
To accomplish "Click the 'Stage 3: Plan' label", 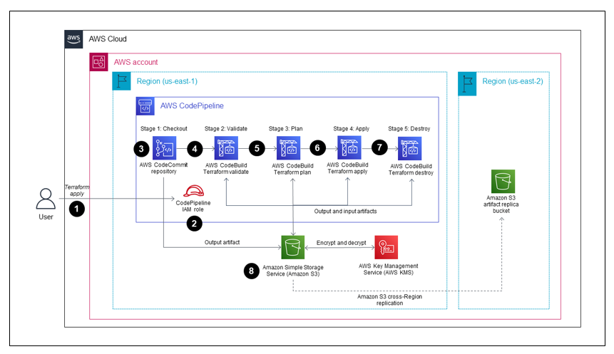I will click(x=285, y=129).
